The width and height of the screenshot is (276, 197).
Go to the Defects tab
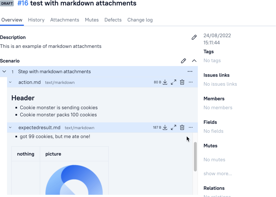click(113, 20)
